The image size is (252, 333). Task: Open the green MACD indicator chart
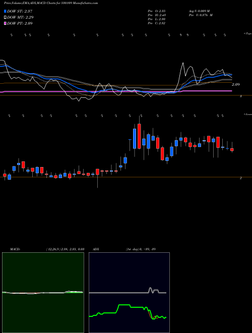43,293
